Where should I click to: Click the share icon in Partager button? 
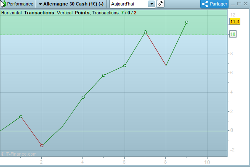pos(205,4)
